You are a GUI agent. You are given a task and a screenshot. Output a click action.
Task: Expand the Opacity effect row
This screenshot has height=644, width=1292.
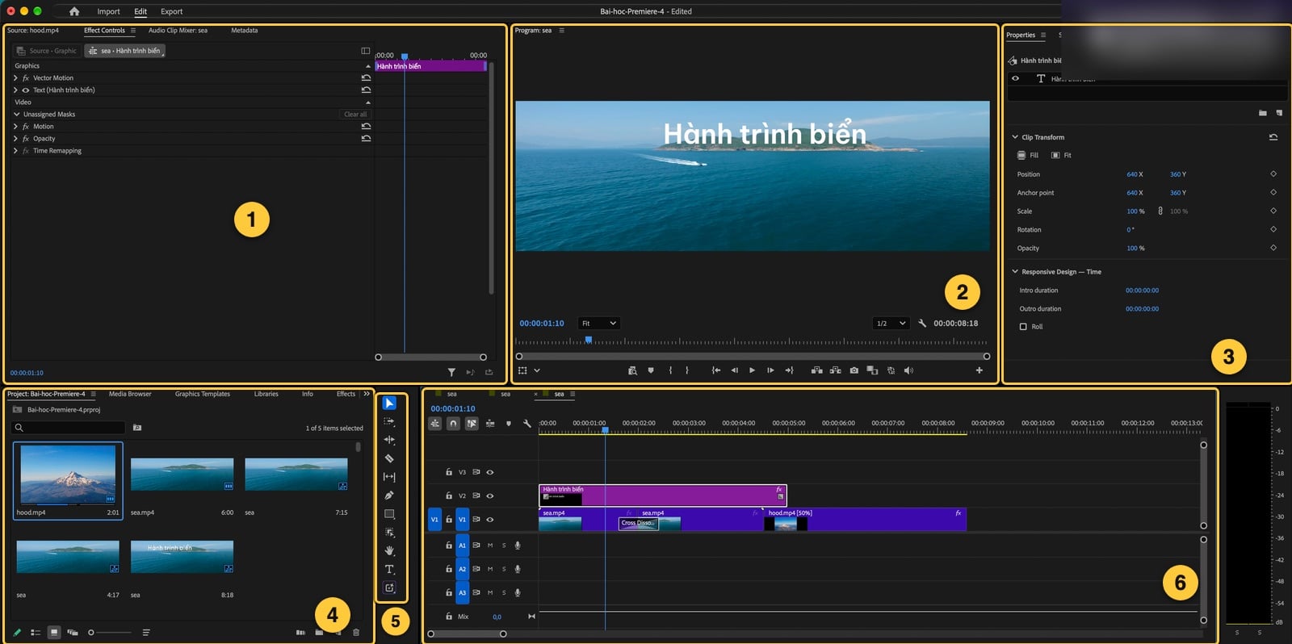[15, 139]
